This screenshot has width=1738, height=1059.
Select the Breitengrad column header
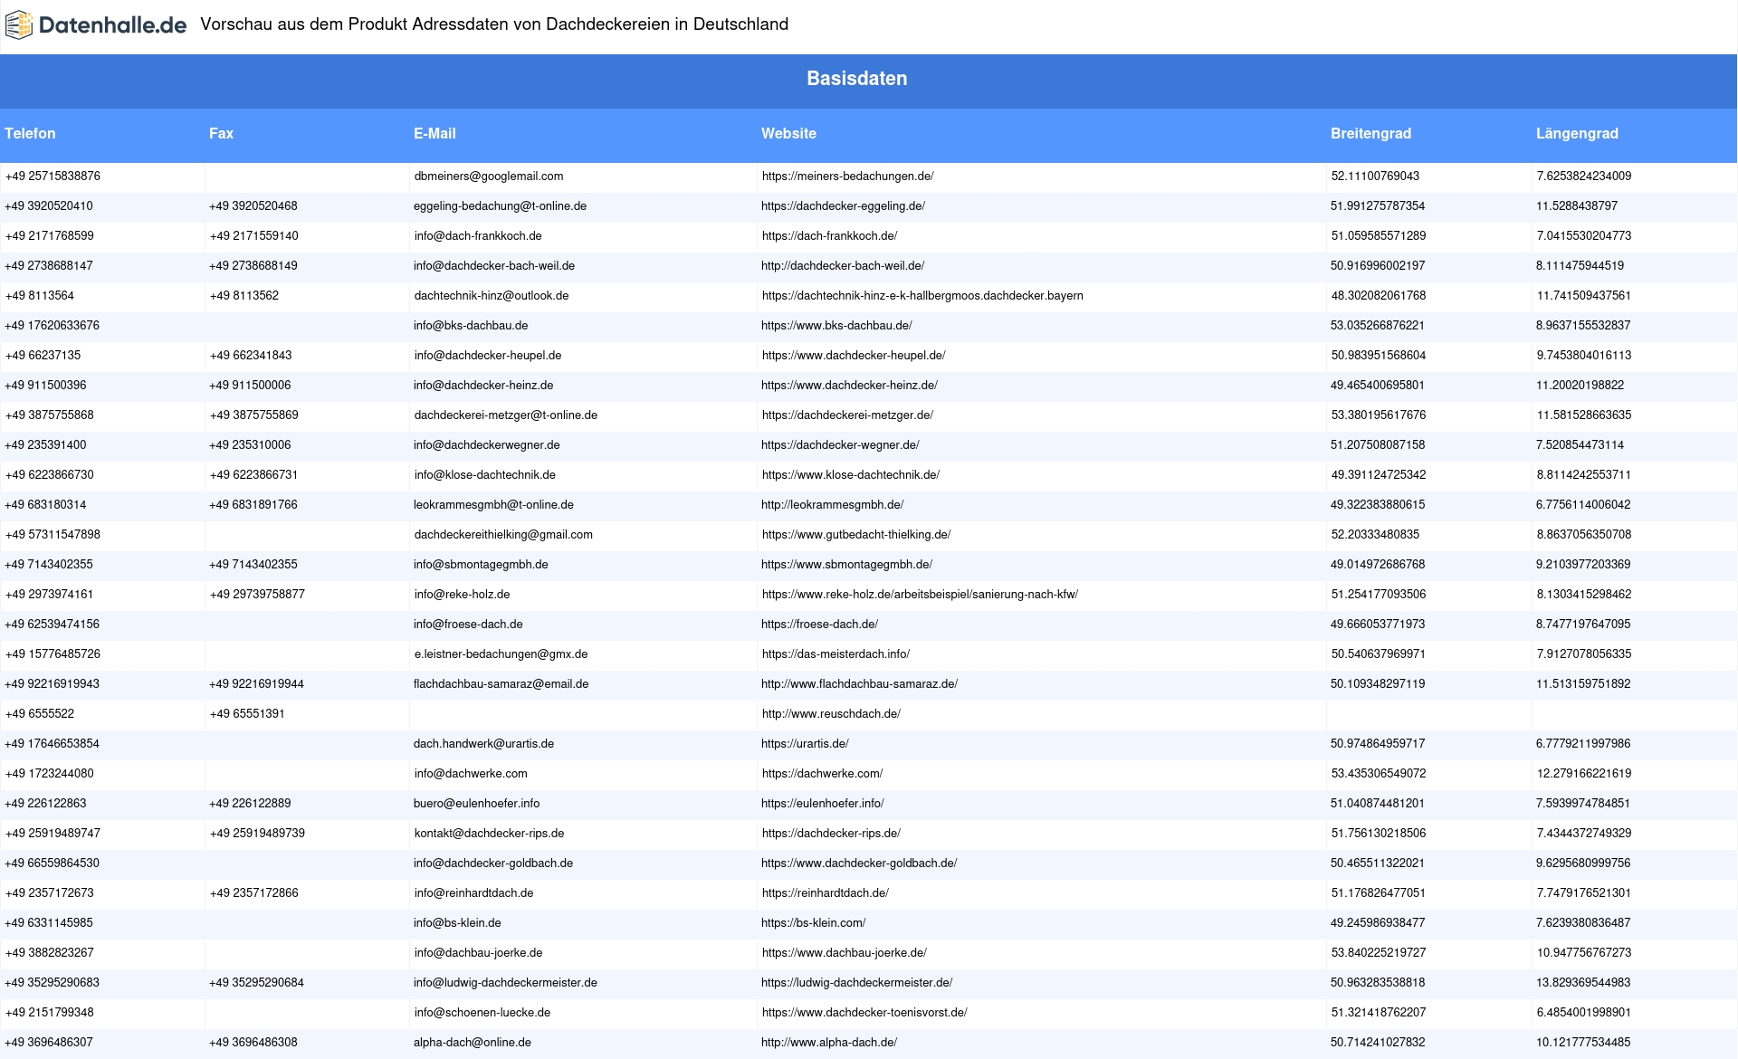coord(1370,133)
